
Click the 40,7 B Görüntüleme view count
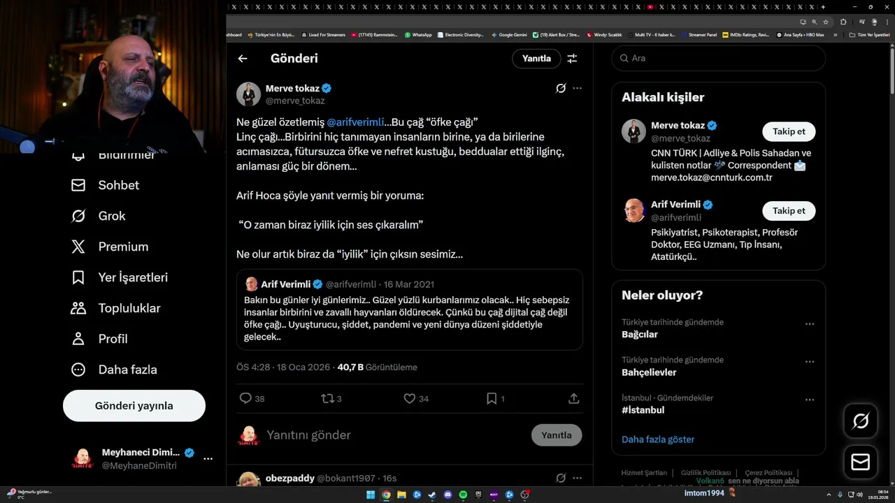pyautogui.click(x=377, y=367)
